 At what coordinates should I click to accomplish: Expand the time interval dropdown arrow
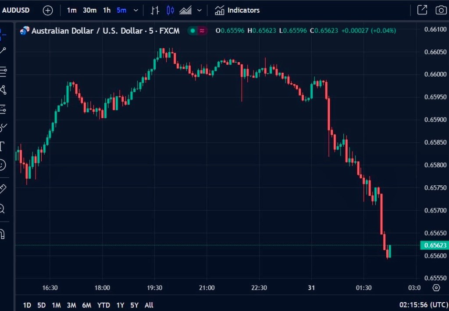(x=135, y=10)
